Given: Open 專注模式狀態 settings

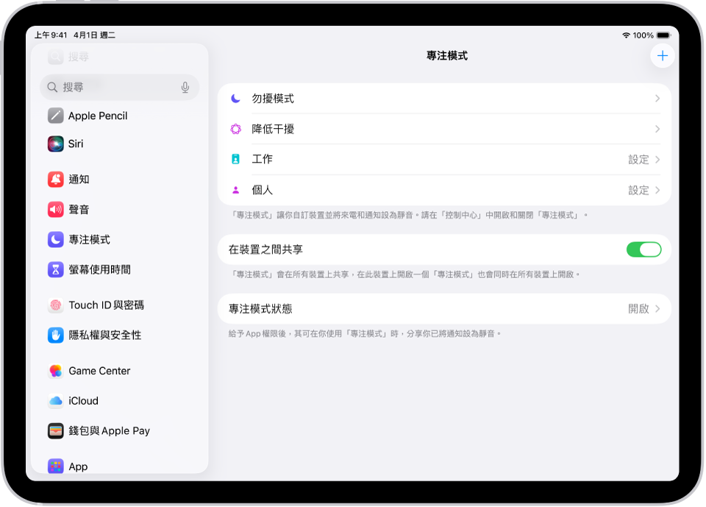Looking at the screenshot, I should point(444,309).
